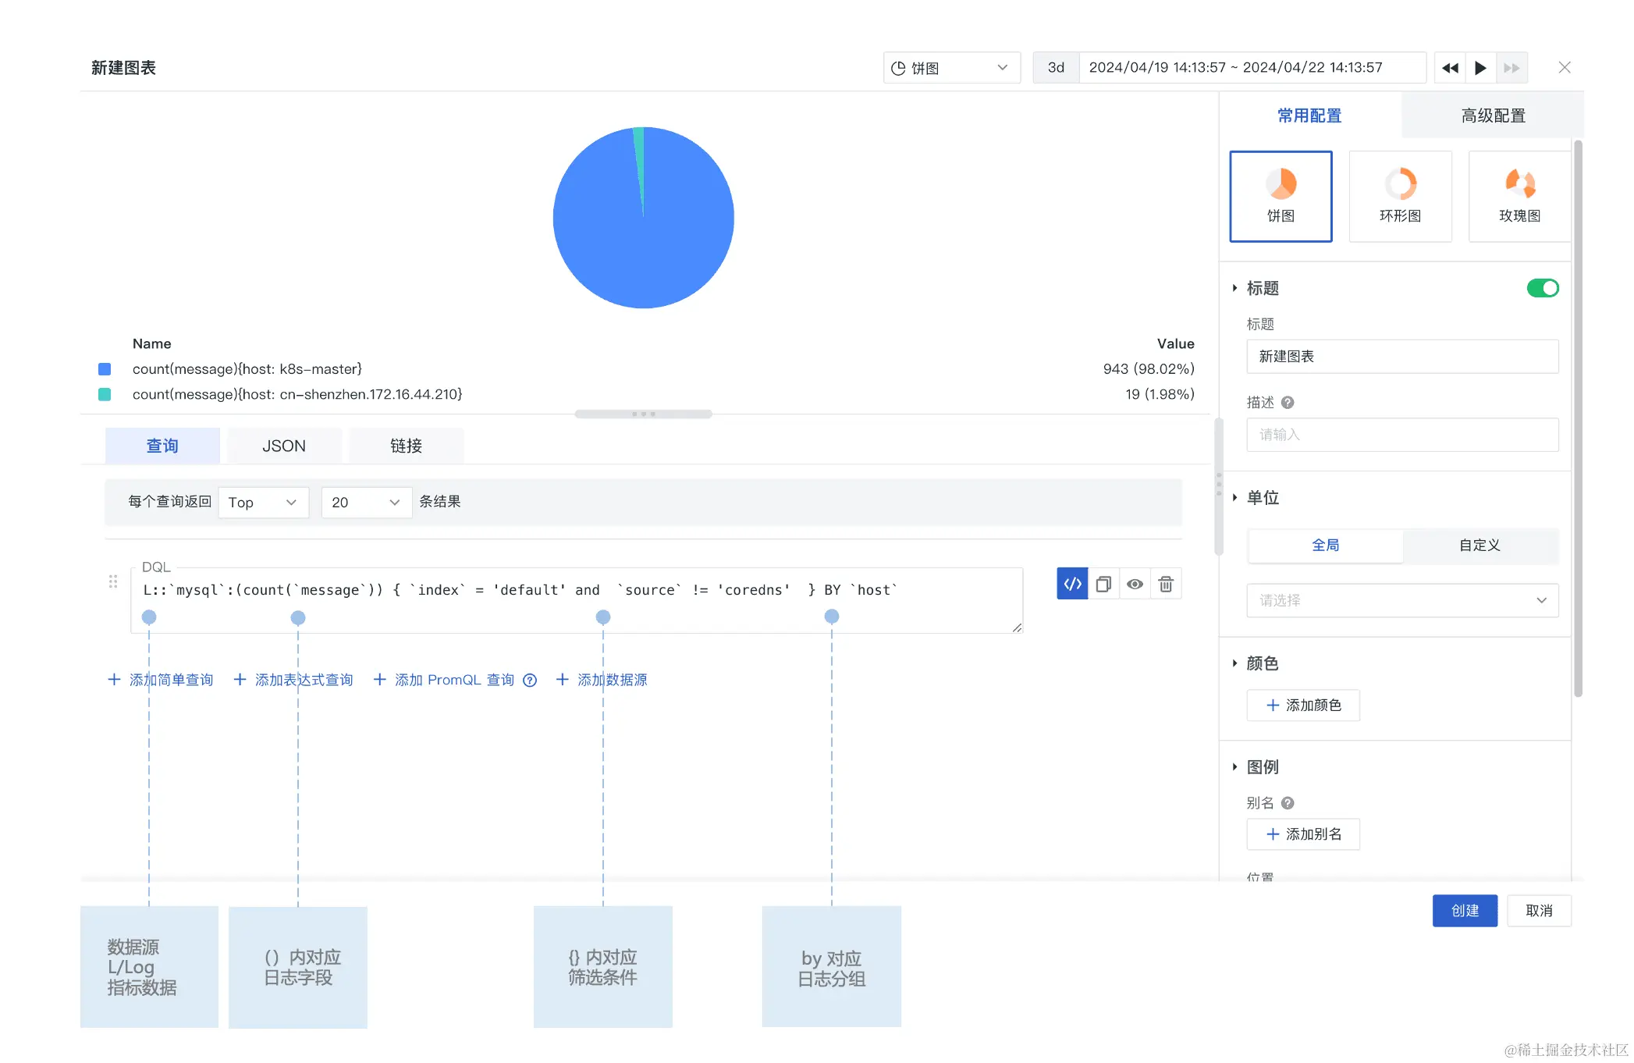Click the rewind time range icon

pyautogui.click(x=1450, y=68)
